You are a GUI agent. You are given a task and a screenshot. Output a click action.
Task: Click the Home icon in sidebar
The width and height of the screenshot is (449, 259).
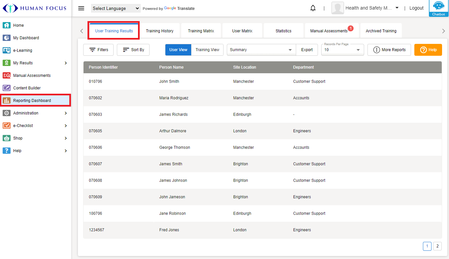tap(7, 25)
